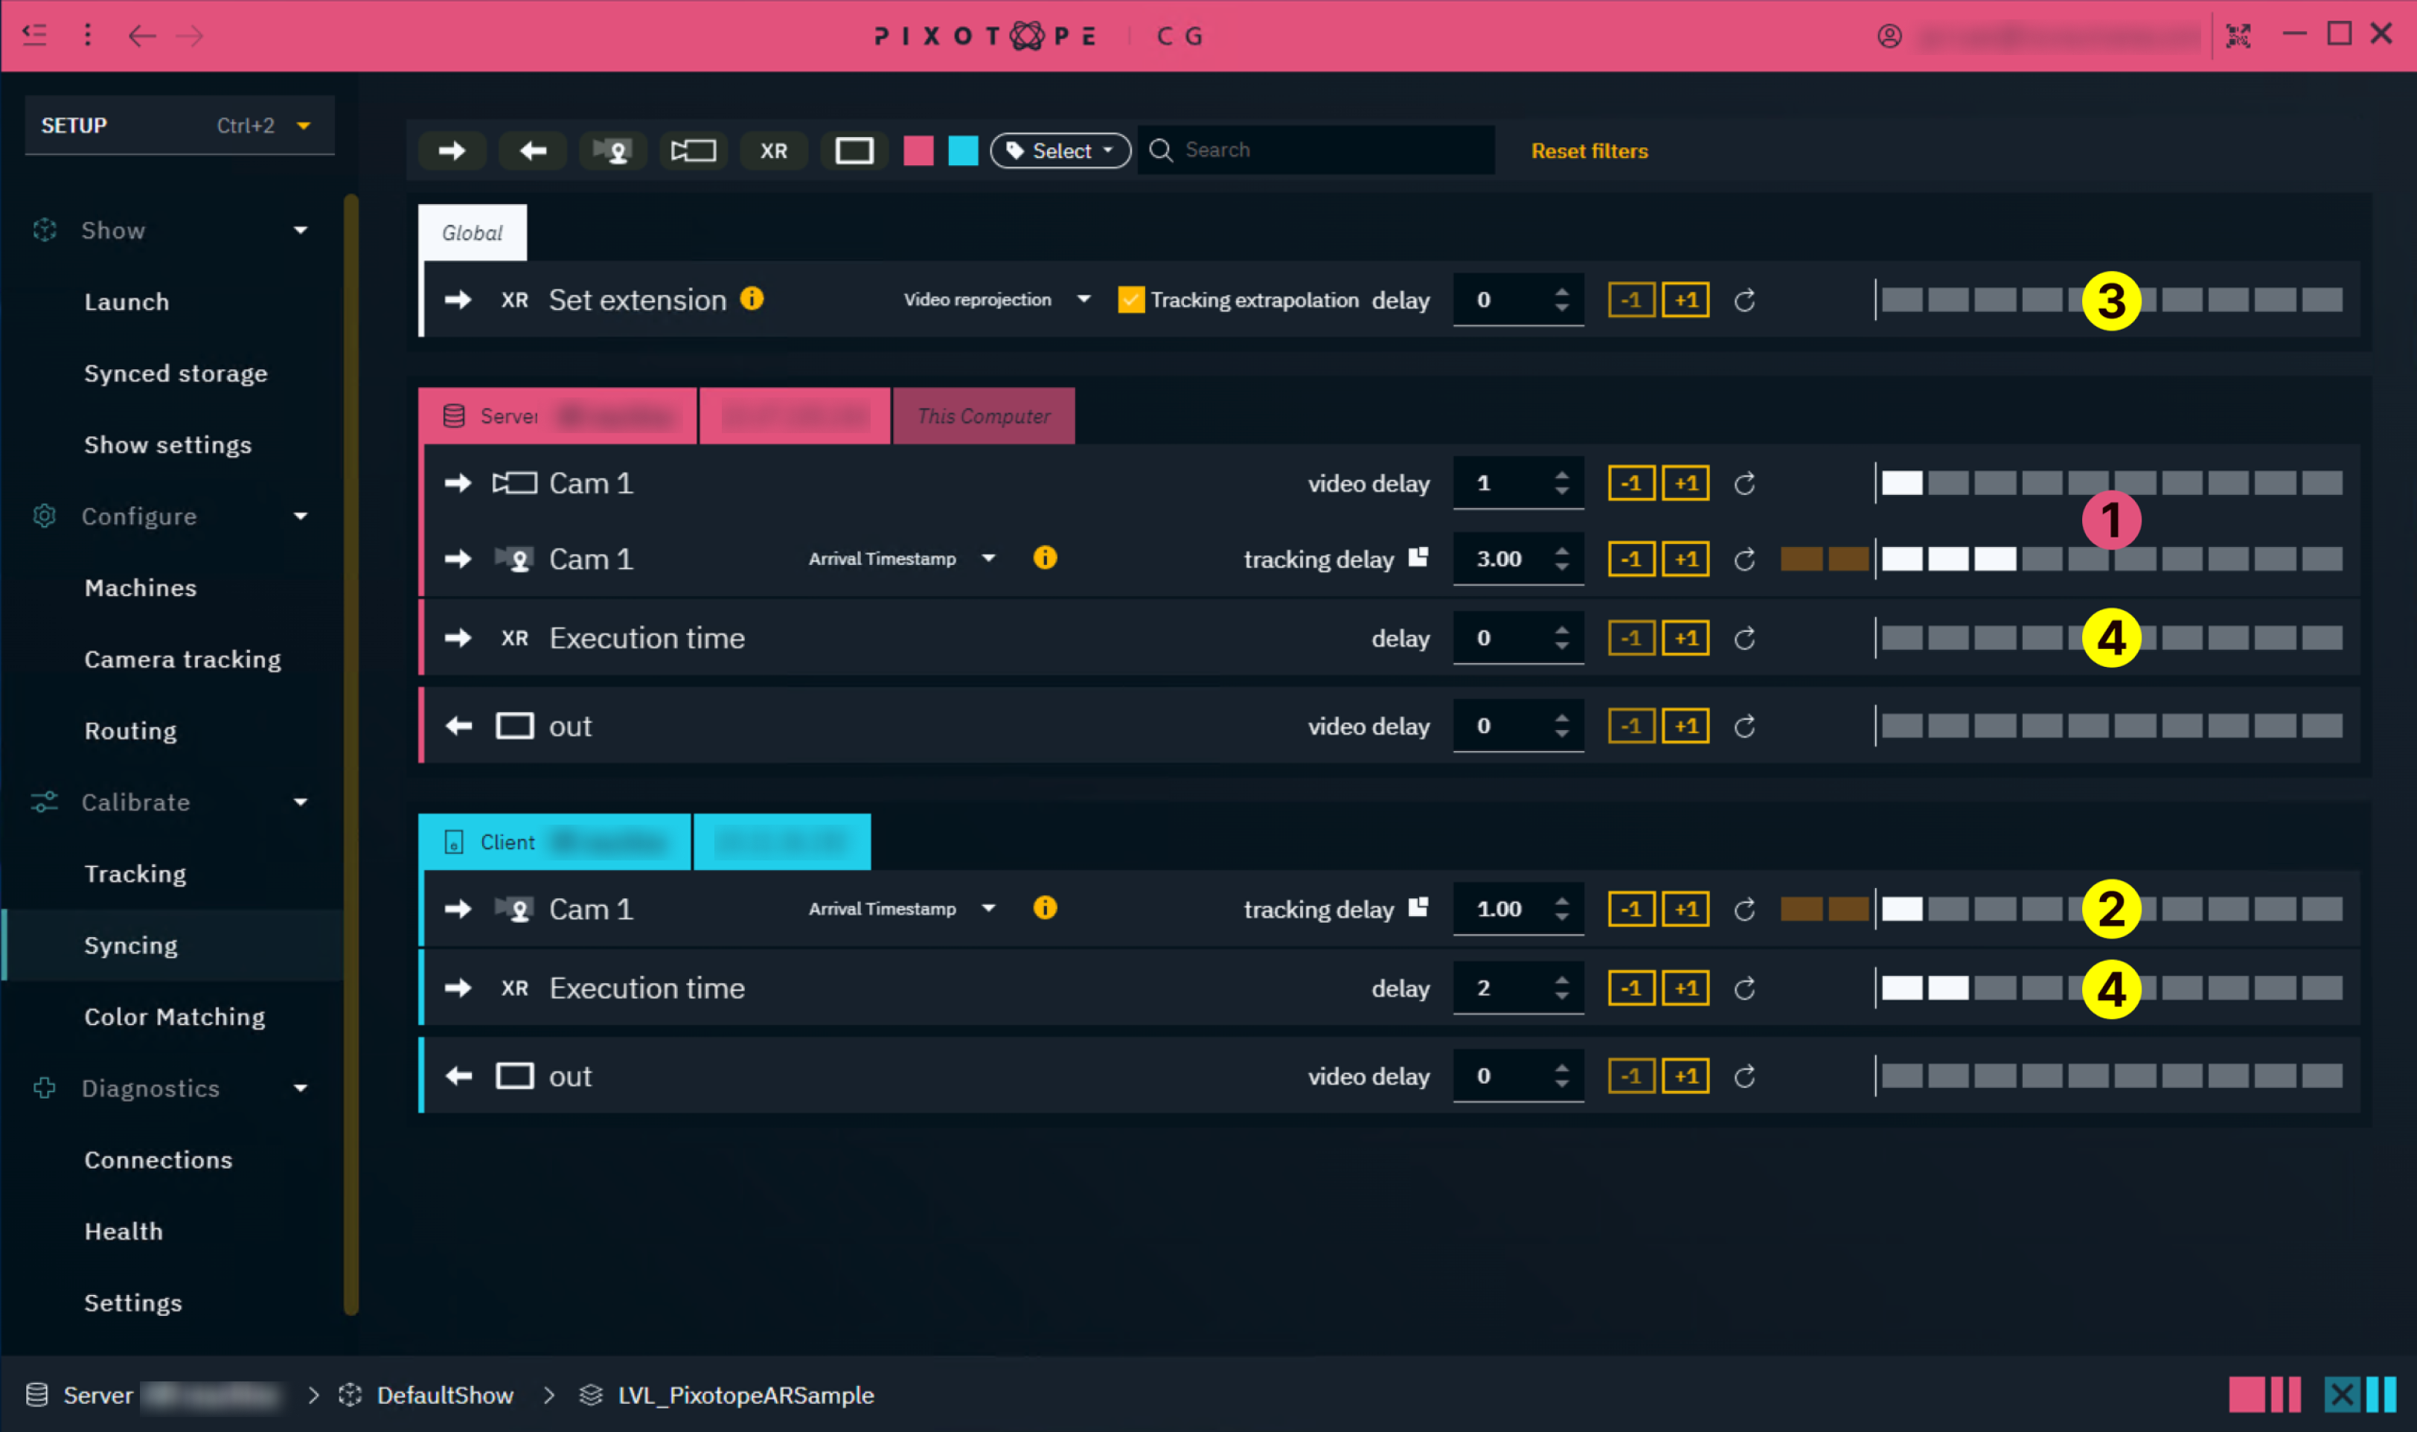Toggle the cyan client color filter
The height and width of the screenshot is (1432, 2417).
pos(962,150)
